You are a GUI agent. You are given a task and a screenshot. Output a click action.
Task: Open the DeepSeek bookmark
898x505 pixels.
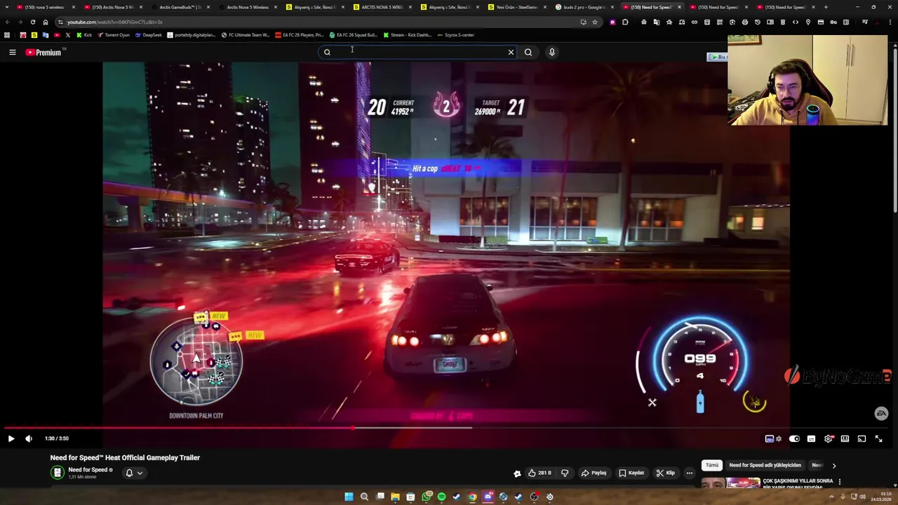[x=149, y=35]
